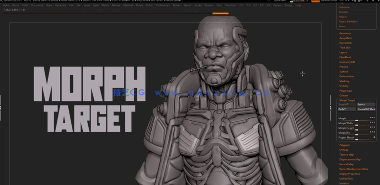Open the Transform menu
Image resolution: width=380 pixels, height=185 pixels.
pyautogui.click(x=230, y=5)
